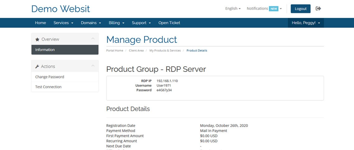Click the Portal Home breadcrumb link
This screenshot has width=354, height=150.
click(x=114, y=50)
